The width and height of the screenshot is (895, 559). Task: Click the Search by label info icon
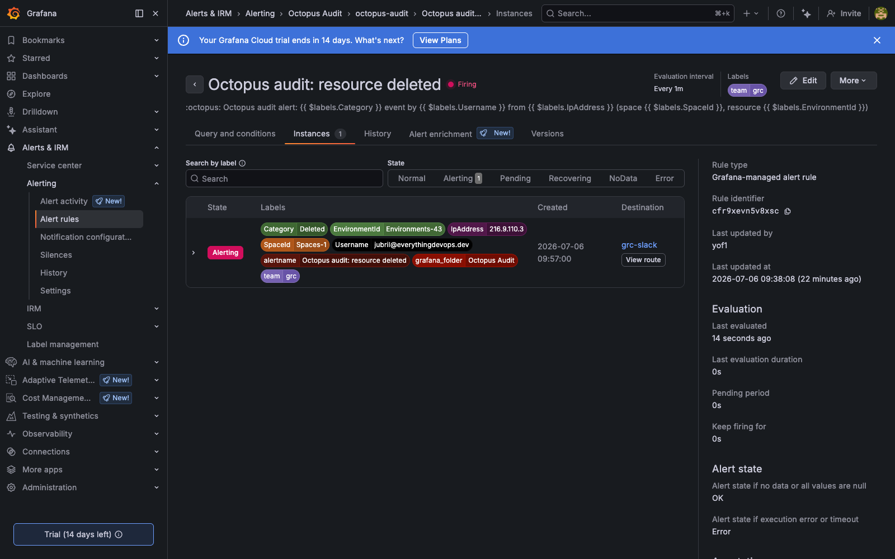point(242,163)
